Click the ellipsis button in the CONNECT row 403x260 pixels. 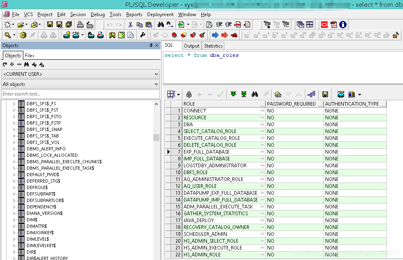pos(262,111)
